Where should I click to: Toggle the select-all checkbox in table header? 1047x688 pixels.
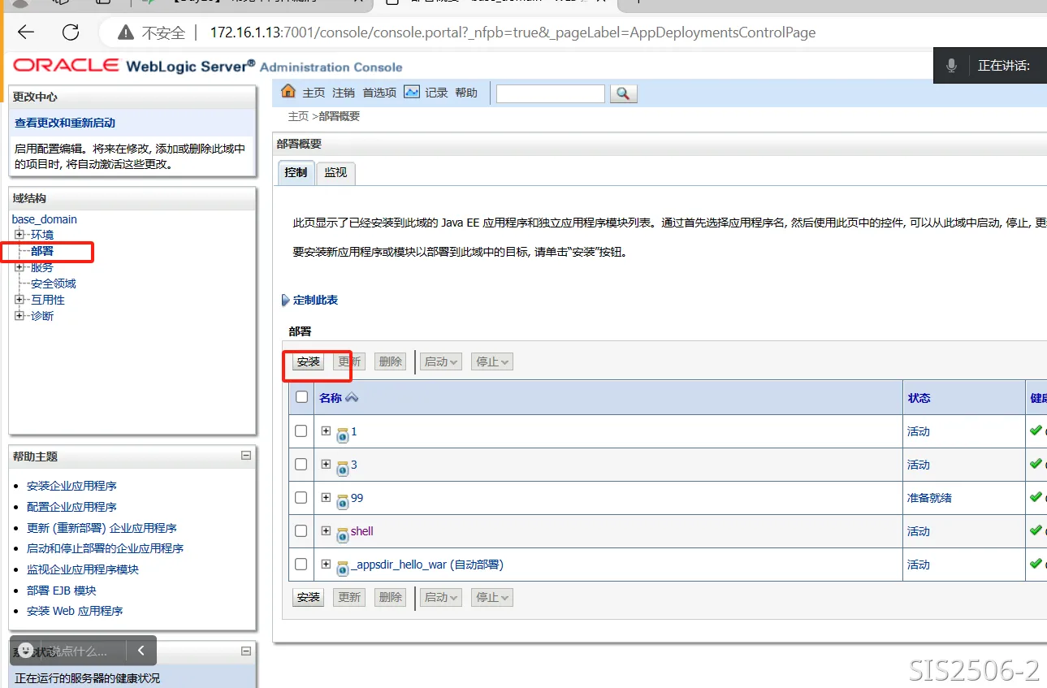click(302, 397)
